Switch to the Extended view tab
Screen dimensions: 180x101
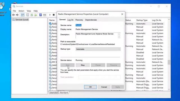coord(54,93)
